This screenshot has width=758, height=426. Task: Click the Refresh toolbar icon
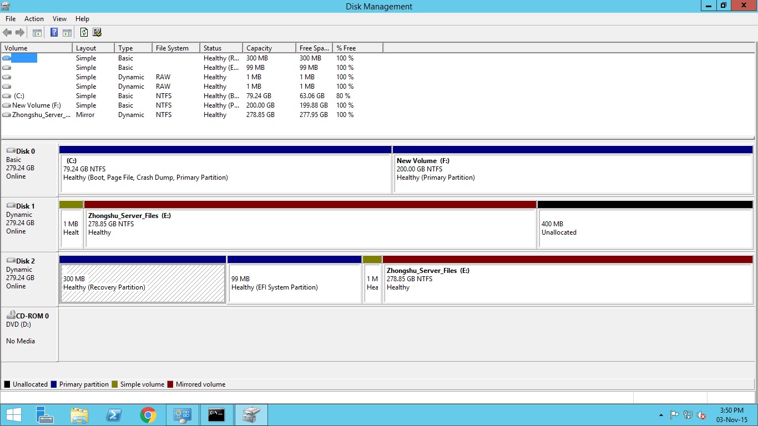[x=84, y=33]
